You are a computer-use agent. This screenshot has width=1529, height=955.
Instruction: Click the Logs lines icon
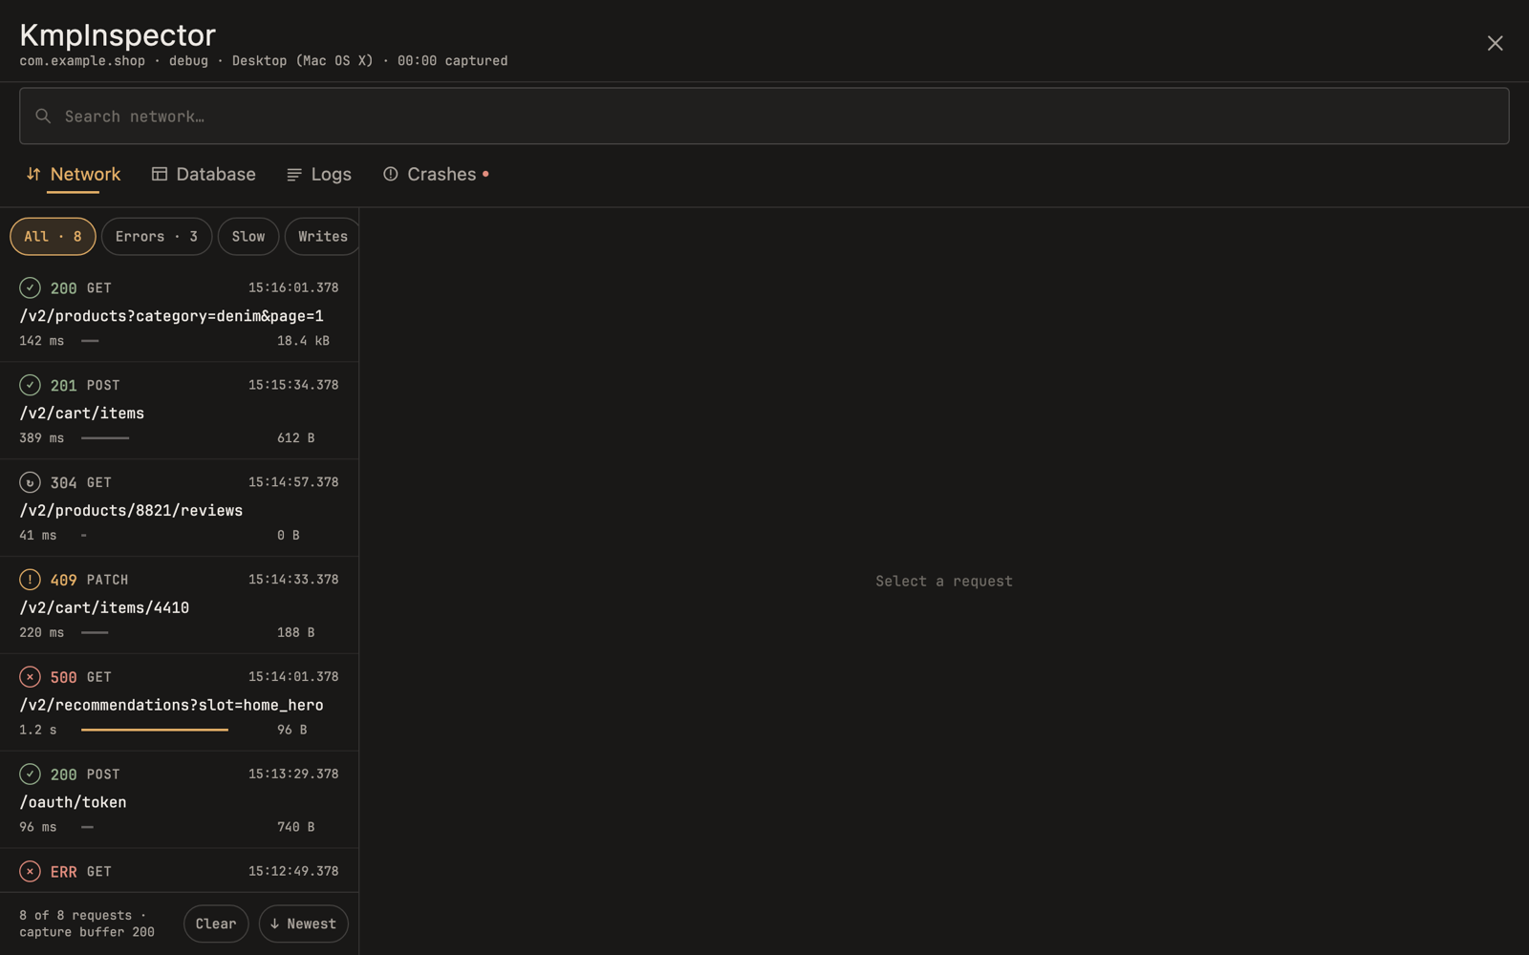coord(294,174)
